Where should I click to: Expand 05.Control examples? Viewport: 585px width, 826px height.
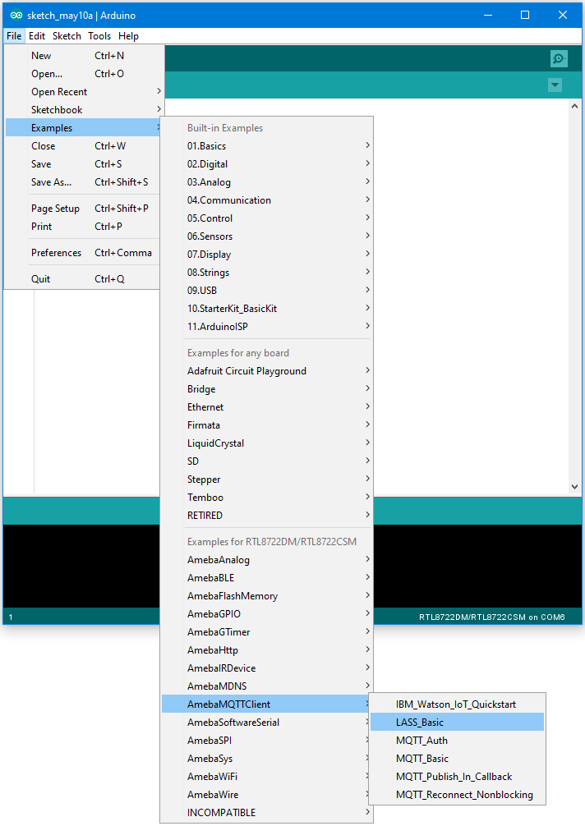click(267, 218)
